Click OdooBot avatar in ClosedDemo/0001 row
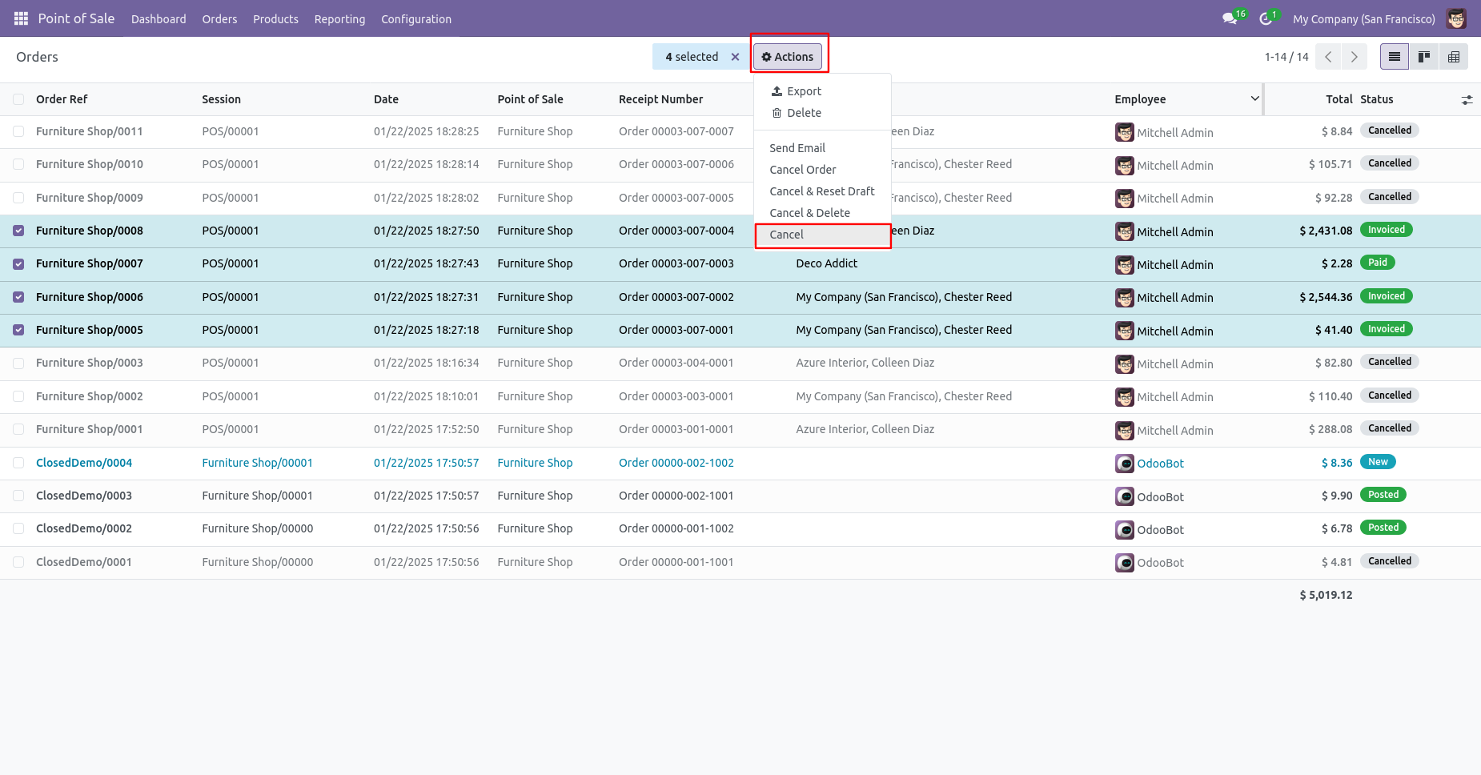Viewport: 1481px width, 775px height. click(1125, 562)
